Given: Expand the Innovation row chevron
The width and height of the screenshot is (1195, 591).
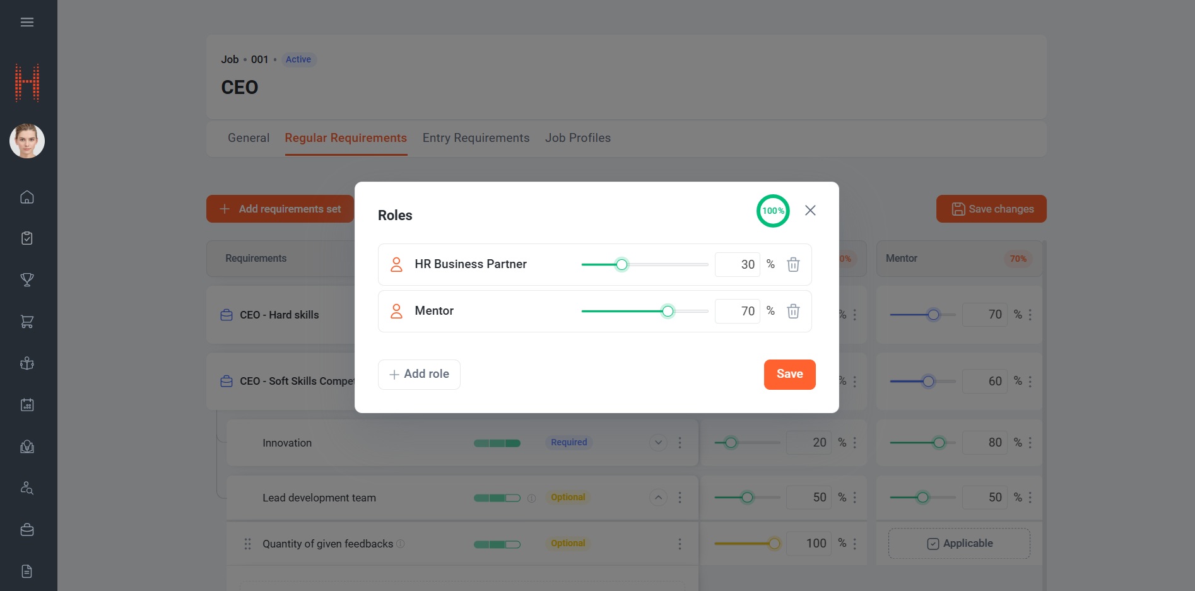Looking at the screenshot, I should [658, 443].
